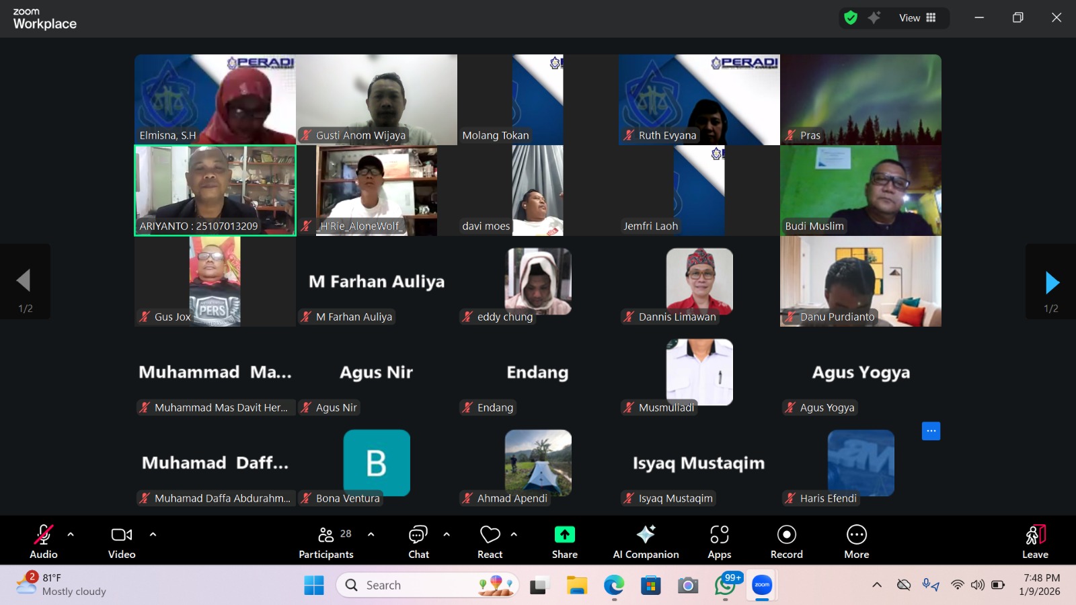Open the React emoji menu

(x=490, y=542)
